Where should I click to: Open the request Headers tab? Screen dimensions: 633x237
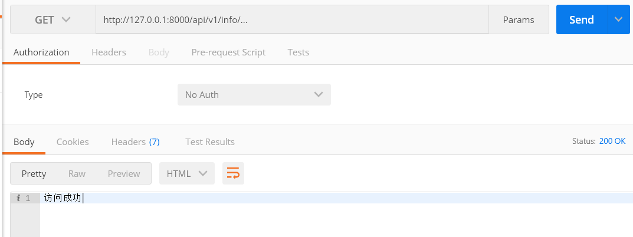click(x=109, y=52)
